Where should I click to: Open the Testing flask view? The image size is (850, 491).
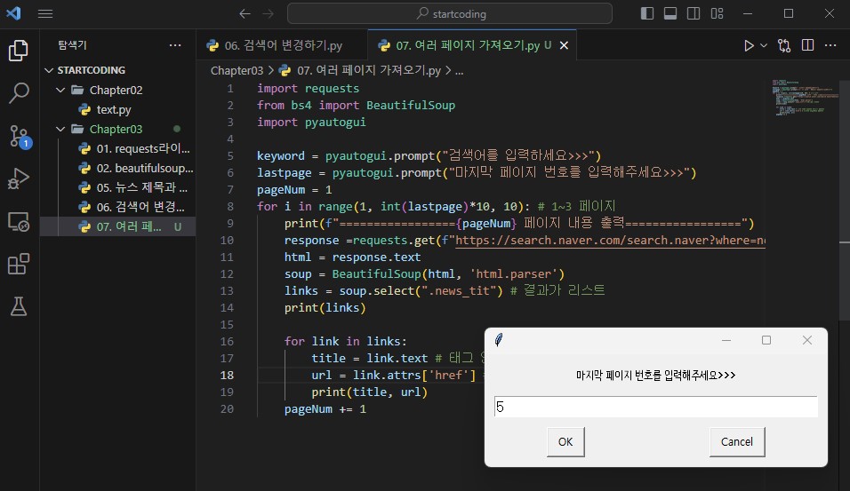(x=19, y=306)
